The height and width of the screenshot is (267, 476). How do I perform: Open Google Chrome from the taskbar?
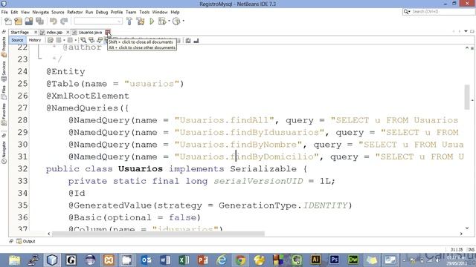pos(240,260)
